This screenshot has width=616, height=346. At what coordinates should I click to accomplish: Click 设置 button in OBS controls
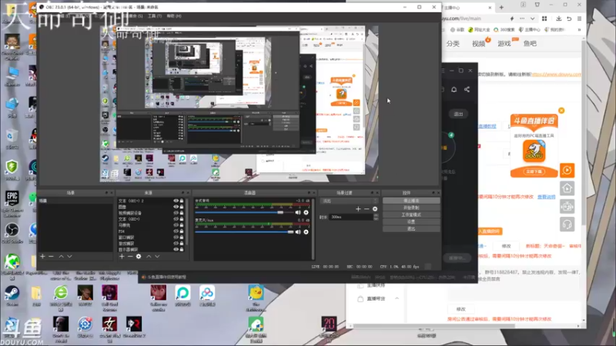pyautogui.click(x=411, y=221)
